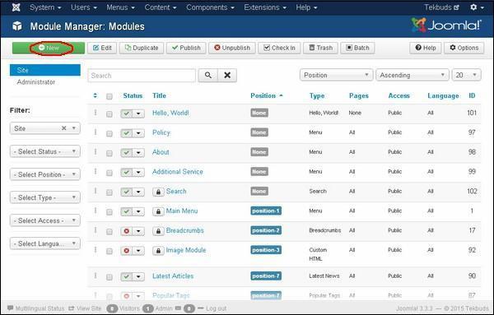Click the Batch toolbar button

(x=357, y=48)
